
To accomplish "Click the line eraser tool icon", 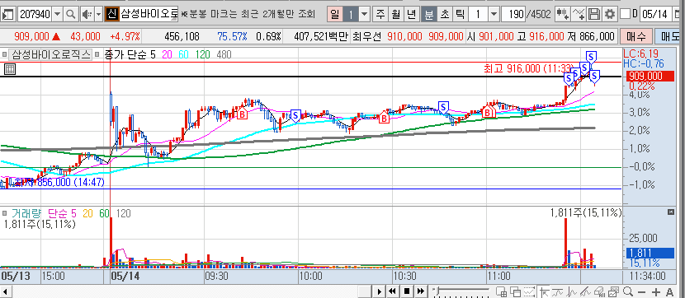I will coord(586,291).
